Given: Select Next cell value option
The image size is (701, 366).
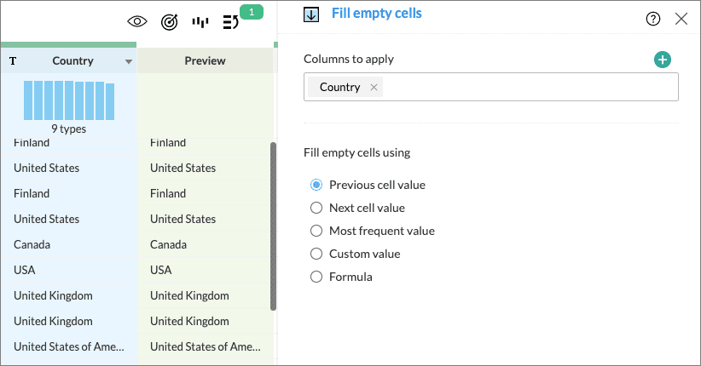Looking at the screenshot, I should pos(316,208).
